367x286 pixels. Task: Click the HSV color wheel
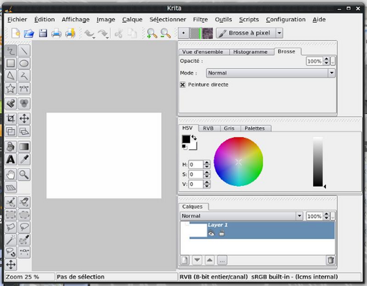pyautogui.click(x=238, y=161)
